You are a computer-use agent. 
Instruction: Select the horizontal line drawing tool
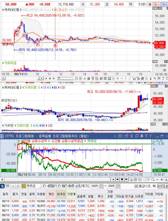point(122,79)
